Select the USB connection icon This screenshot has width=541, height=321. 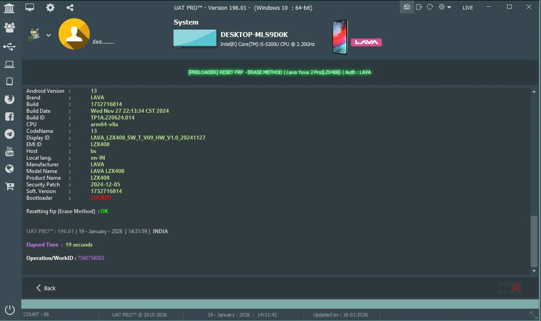pyautogui.click(x=9, y=47)
